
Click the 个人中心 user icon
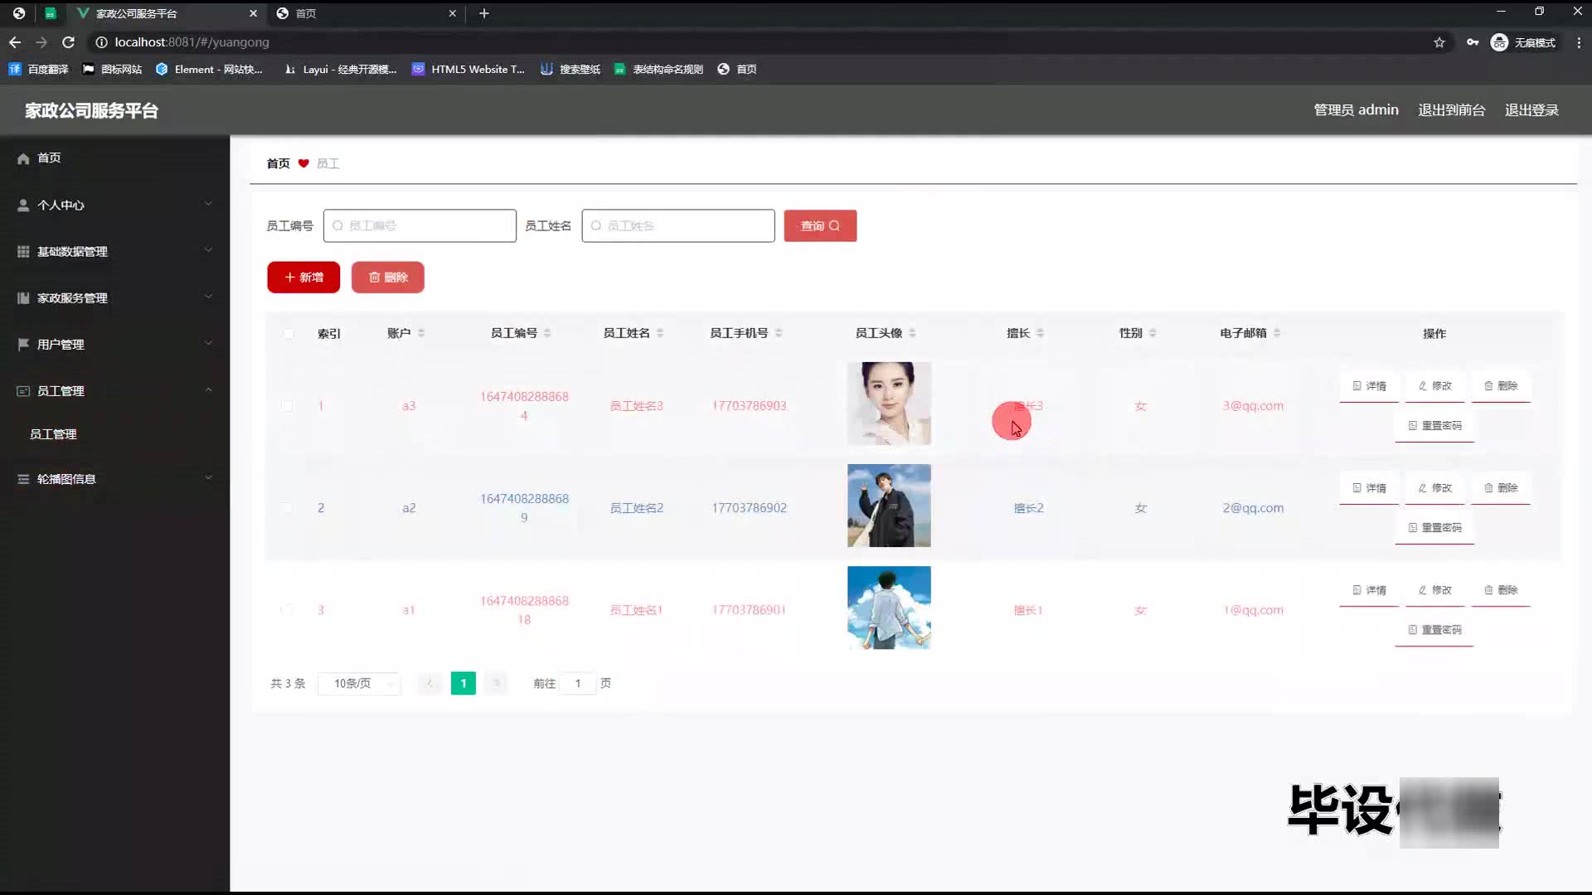click(23, 206)
